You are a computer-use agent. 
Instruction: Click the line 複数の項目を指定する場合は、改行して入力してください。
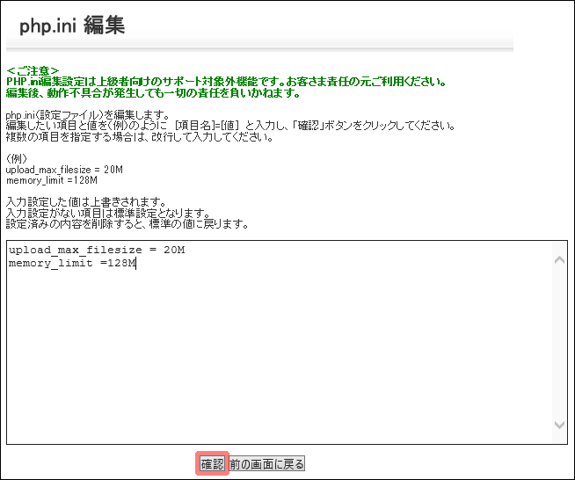pyautogui.click(x=139, y=137)
